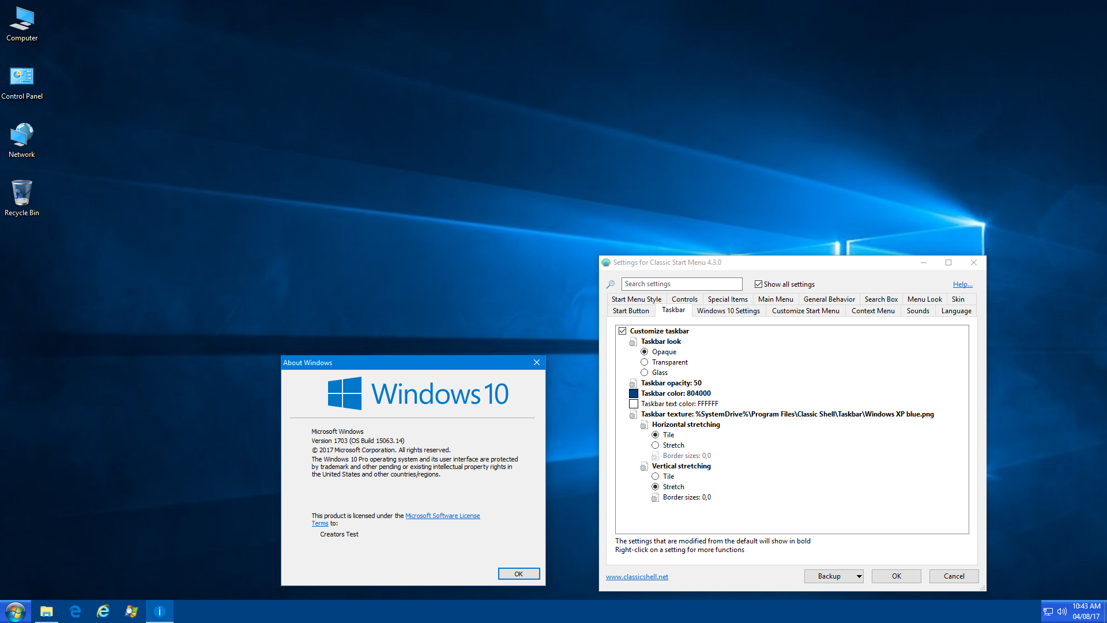Open the www.classicshell.net link
This screenshot has height=623, width=1107.
(637, 577)
